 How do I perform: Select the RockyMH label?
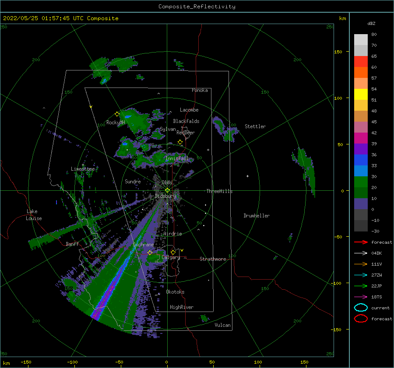116,123
